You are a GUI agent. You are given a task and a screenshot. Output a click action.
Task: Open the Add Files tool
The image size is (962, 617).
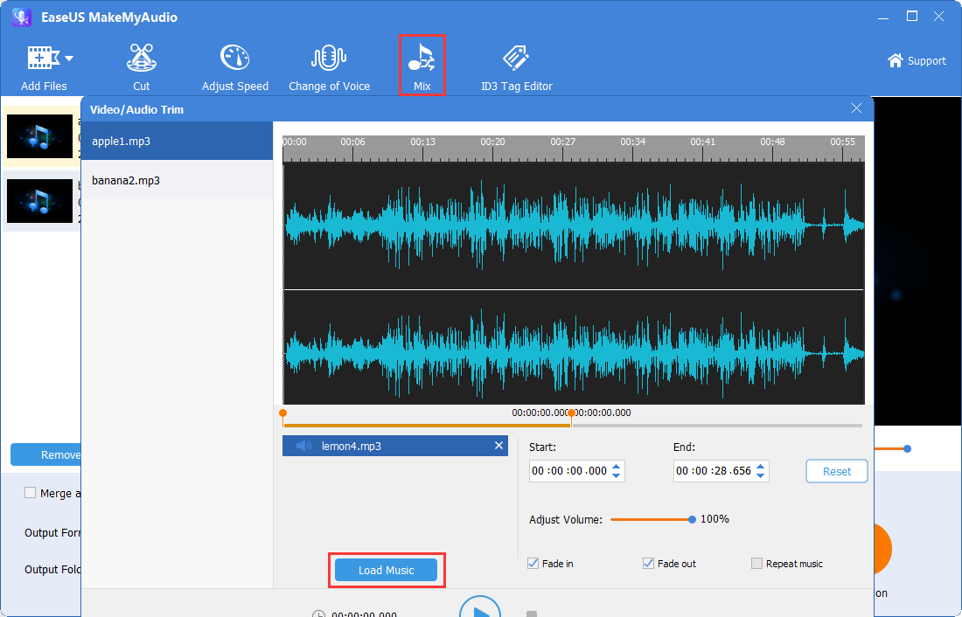point(44,68)
